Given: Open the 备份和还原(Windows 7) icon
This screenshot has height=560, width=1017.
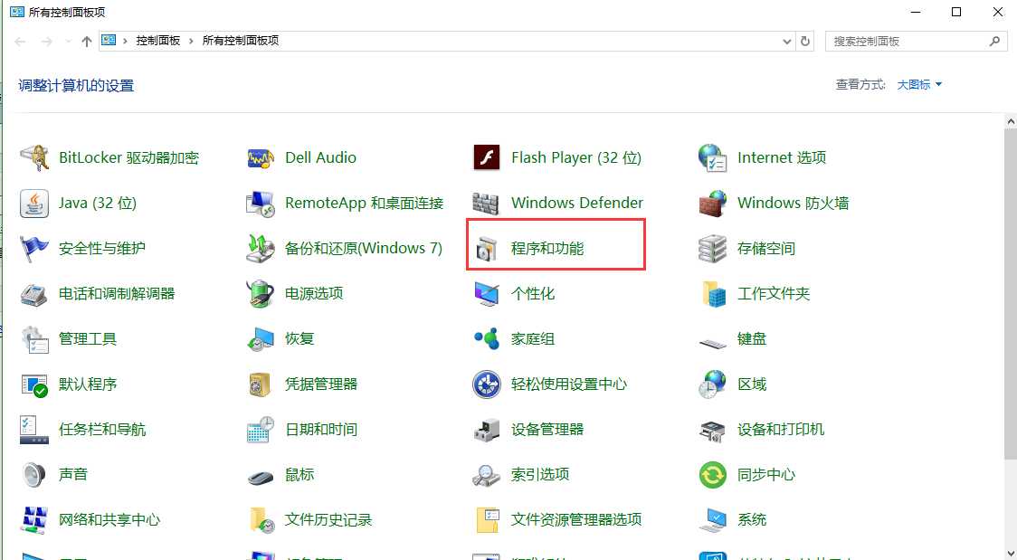Looking at the screenshot, I should point(261,248).
